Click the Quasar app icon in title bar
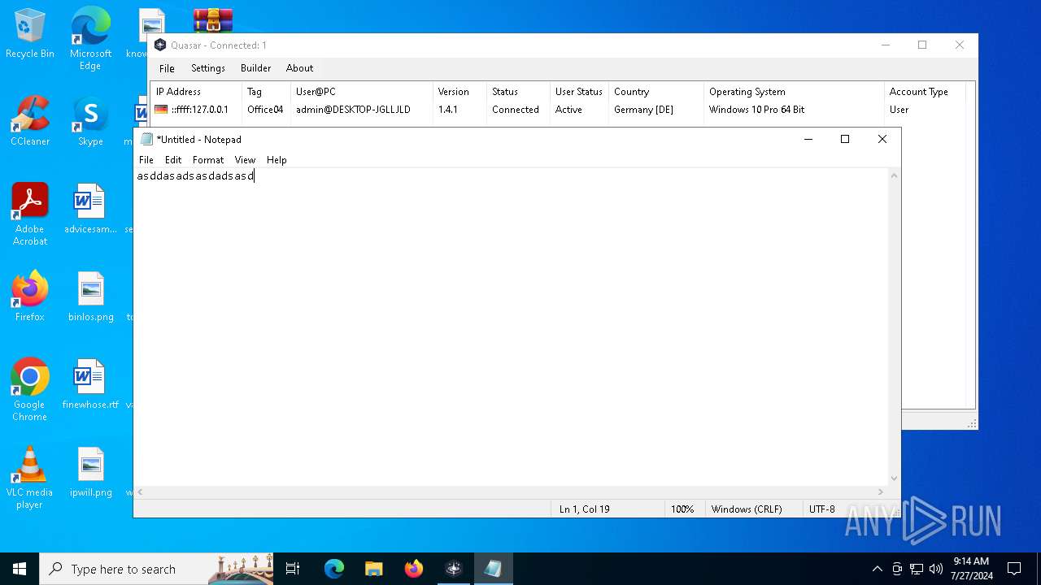The height and width of the screenshot is (585, 1041). pyautogui.click(x=160, y=45)
